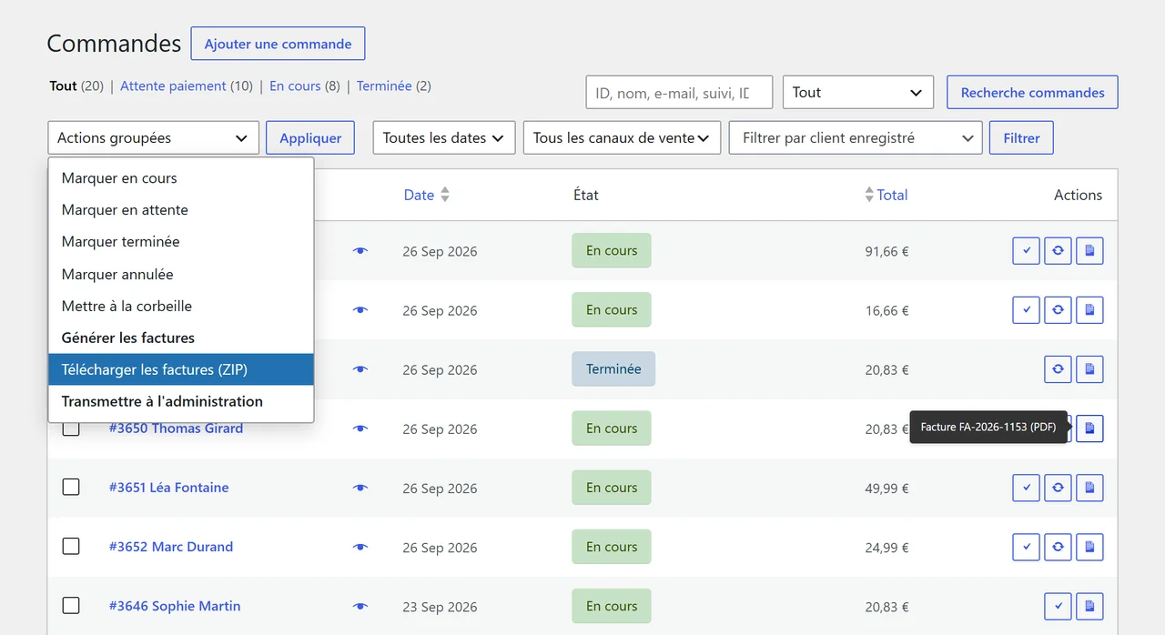Click the Filtrer button
This screenshot has height=635, width=1165.
[x=1021, y=138]
